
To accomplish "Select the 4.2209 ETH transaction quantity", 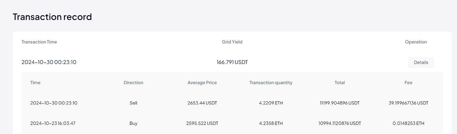I will [x=271, y=103].
